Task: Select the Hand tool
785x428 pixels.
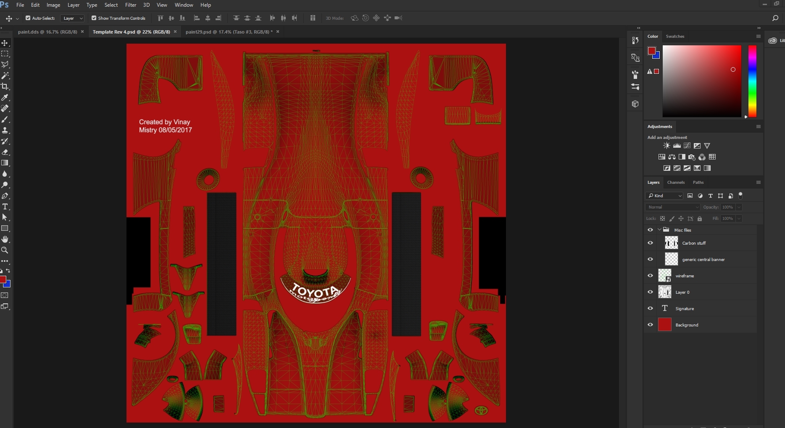Action: click(5, 239)
